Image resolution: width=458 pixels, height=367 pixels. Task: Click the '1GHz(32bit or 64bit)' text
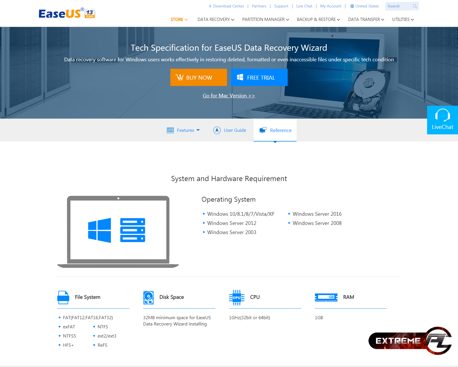250,318
